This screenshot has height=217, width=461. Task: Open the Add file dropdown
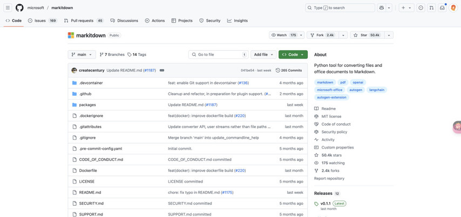click(x=263, y=54)
